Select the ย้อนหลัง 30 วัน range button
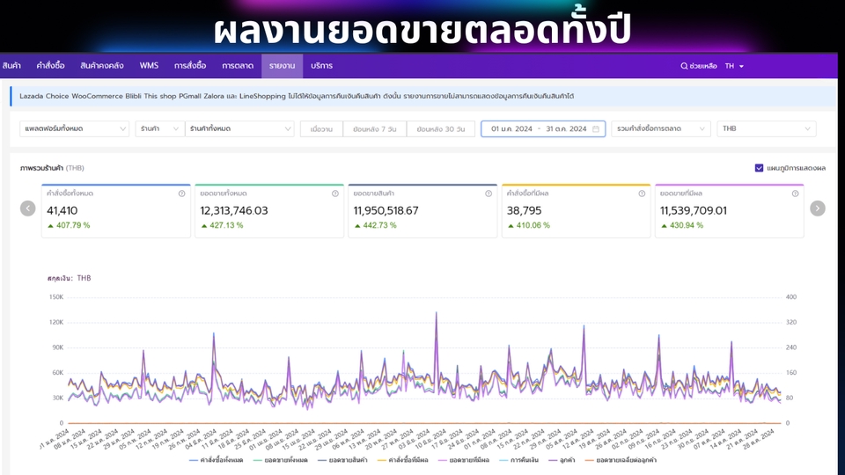 440,129
